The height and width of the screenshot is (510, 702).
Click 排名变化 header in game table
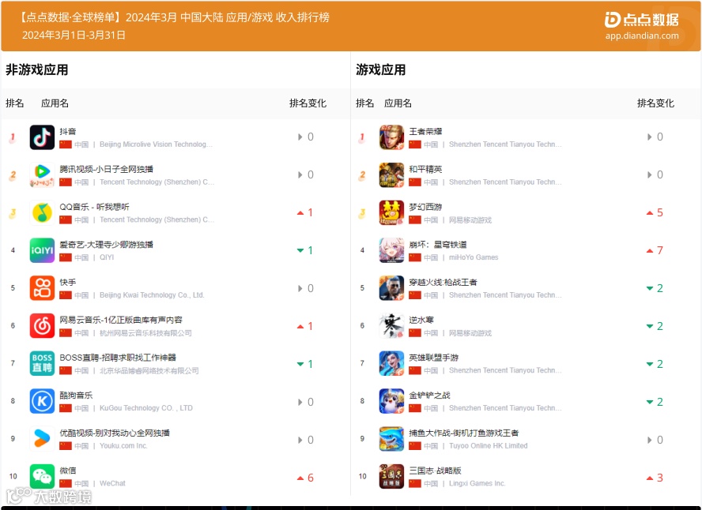point(655,103)
